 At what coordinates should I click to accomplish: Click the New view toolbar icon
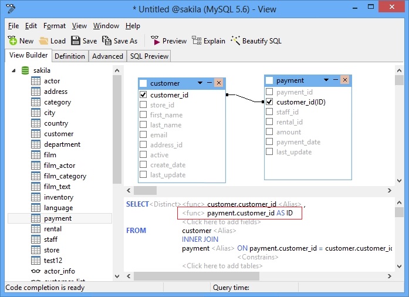click(x=12, y=41)
